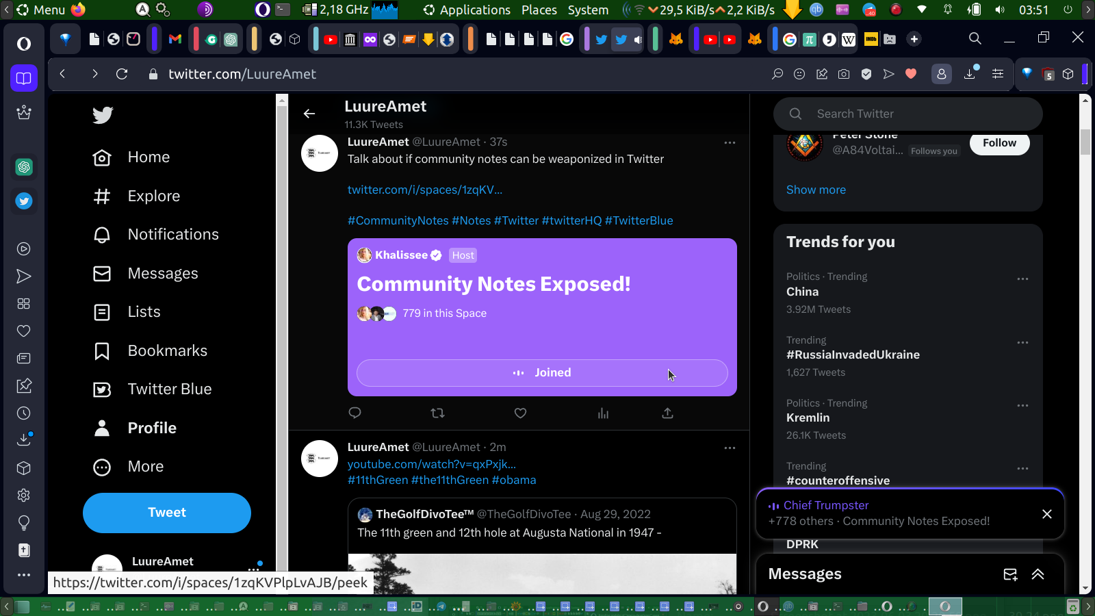
Task: Like the Community Notes tweet
Action: (520, 413)
